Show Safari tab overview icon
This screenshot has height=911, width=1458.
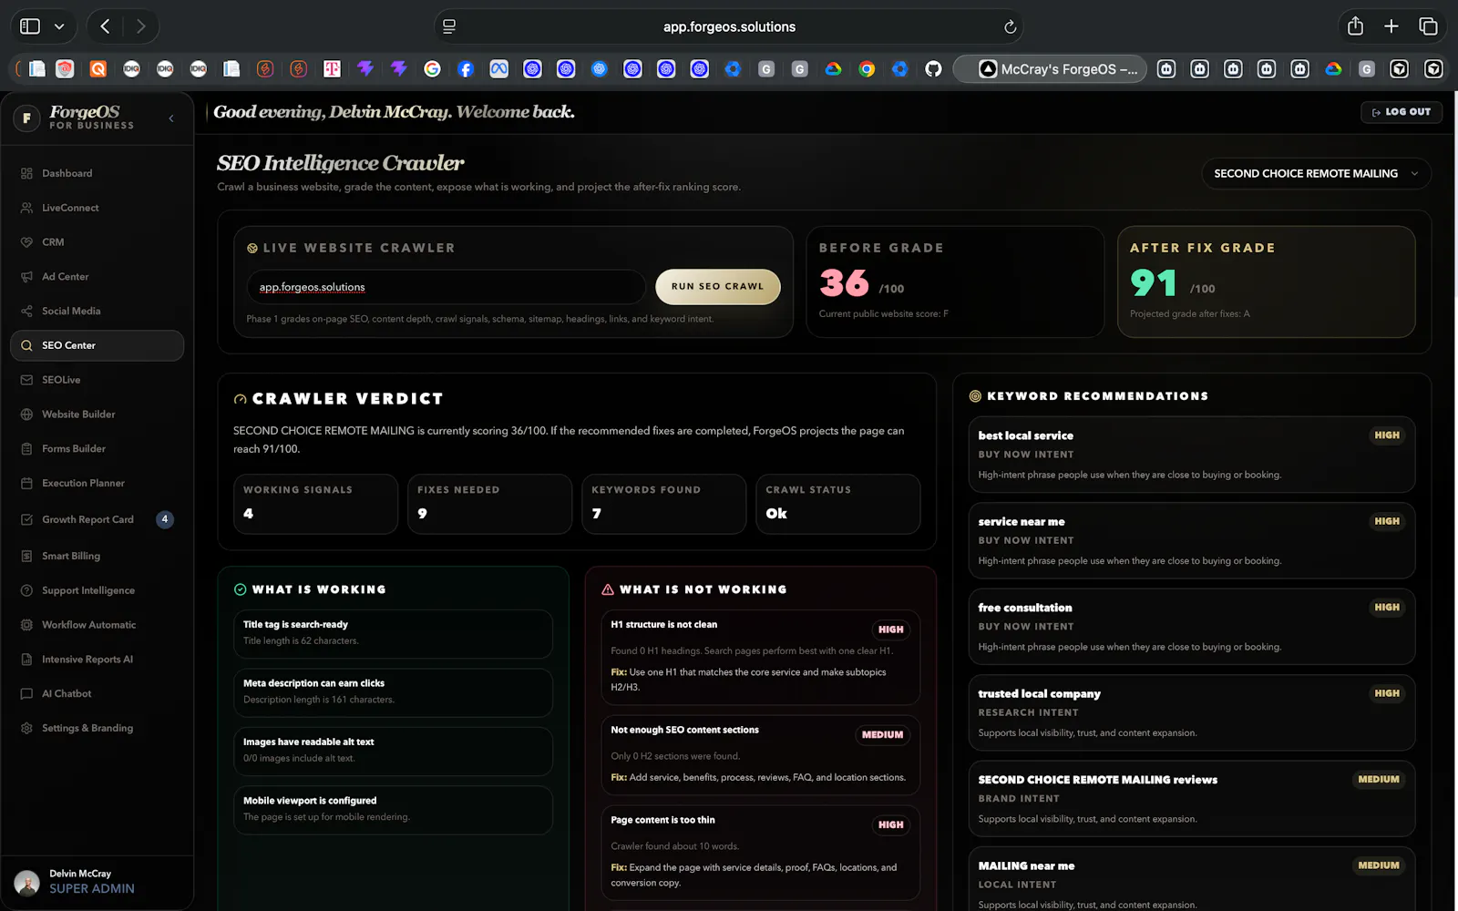1428,26
